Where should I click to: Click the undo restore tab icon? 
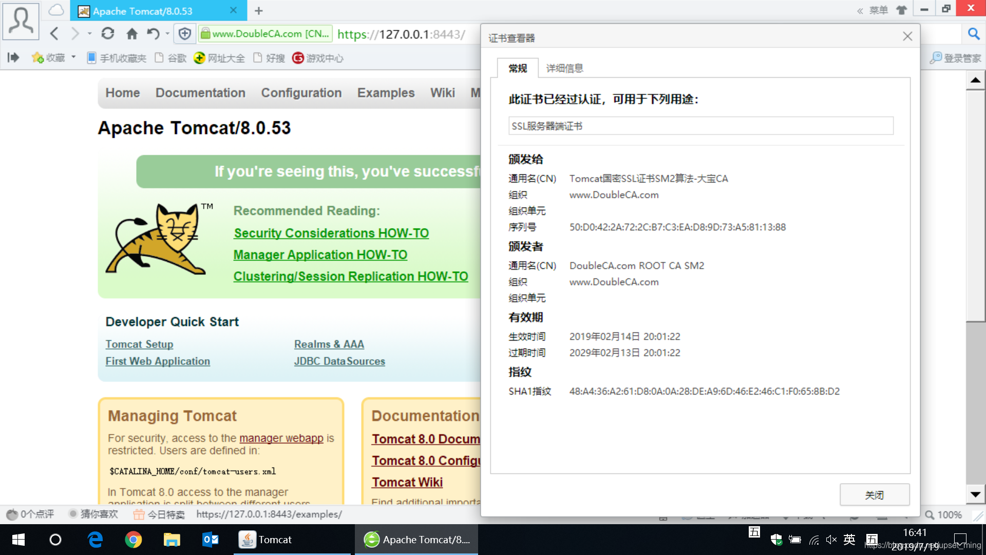tap(153, 34)
